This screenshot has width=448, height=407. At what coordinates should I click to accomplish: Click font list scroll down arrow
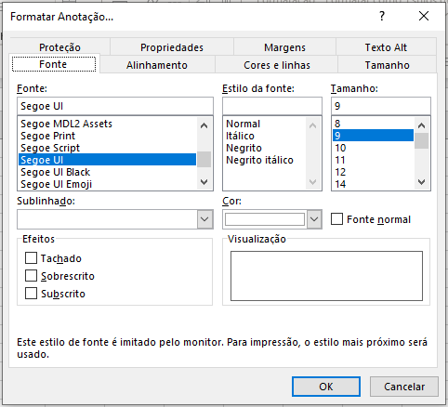point(204,182)
